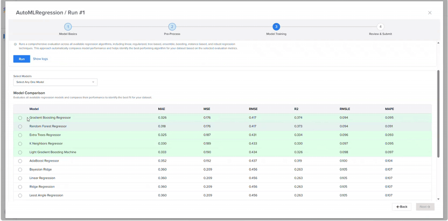448x221 pixels.
Task: Click the disabled Next button
Action: [x=425, y=207]
